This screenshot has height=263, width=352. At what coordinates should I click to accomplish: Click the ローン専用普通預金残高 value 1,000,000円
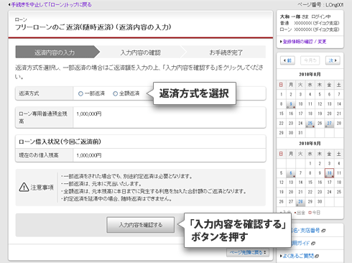click(89, 114)
